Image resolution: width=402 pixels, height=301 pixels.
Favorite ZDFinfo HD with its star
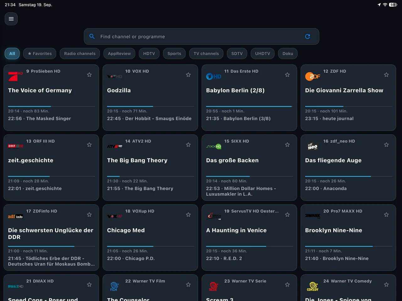click(89, 214)
